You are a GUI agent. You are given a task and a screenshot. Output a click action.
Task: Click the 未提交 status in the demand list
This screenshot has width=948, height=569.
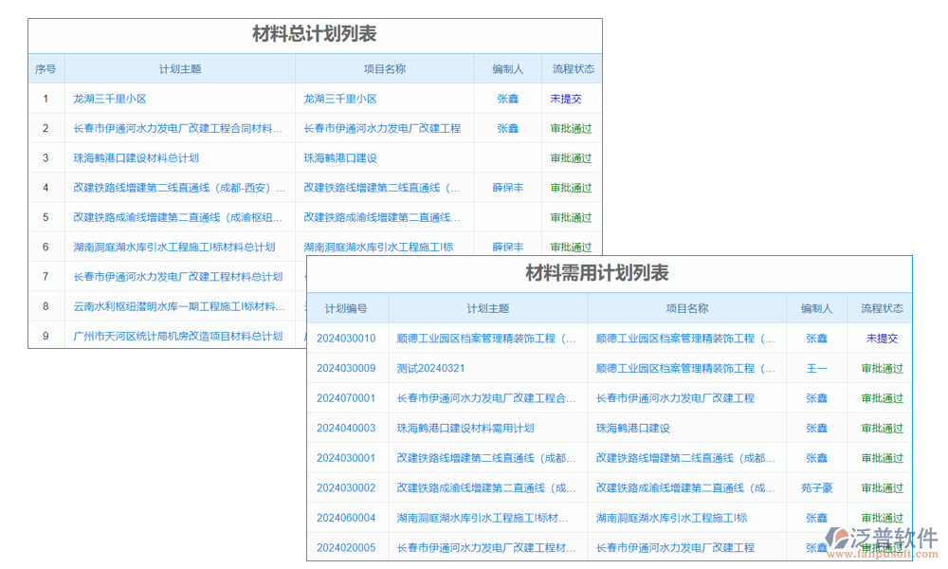(x=881, y=338)
